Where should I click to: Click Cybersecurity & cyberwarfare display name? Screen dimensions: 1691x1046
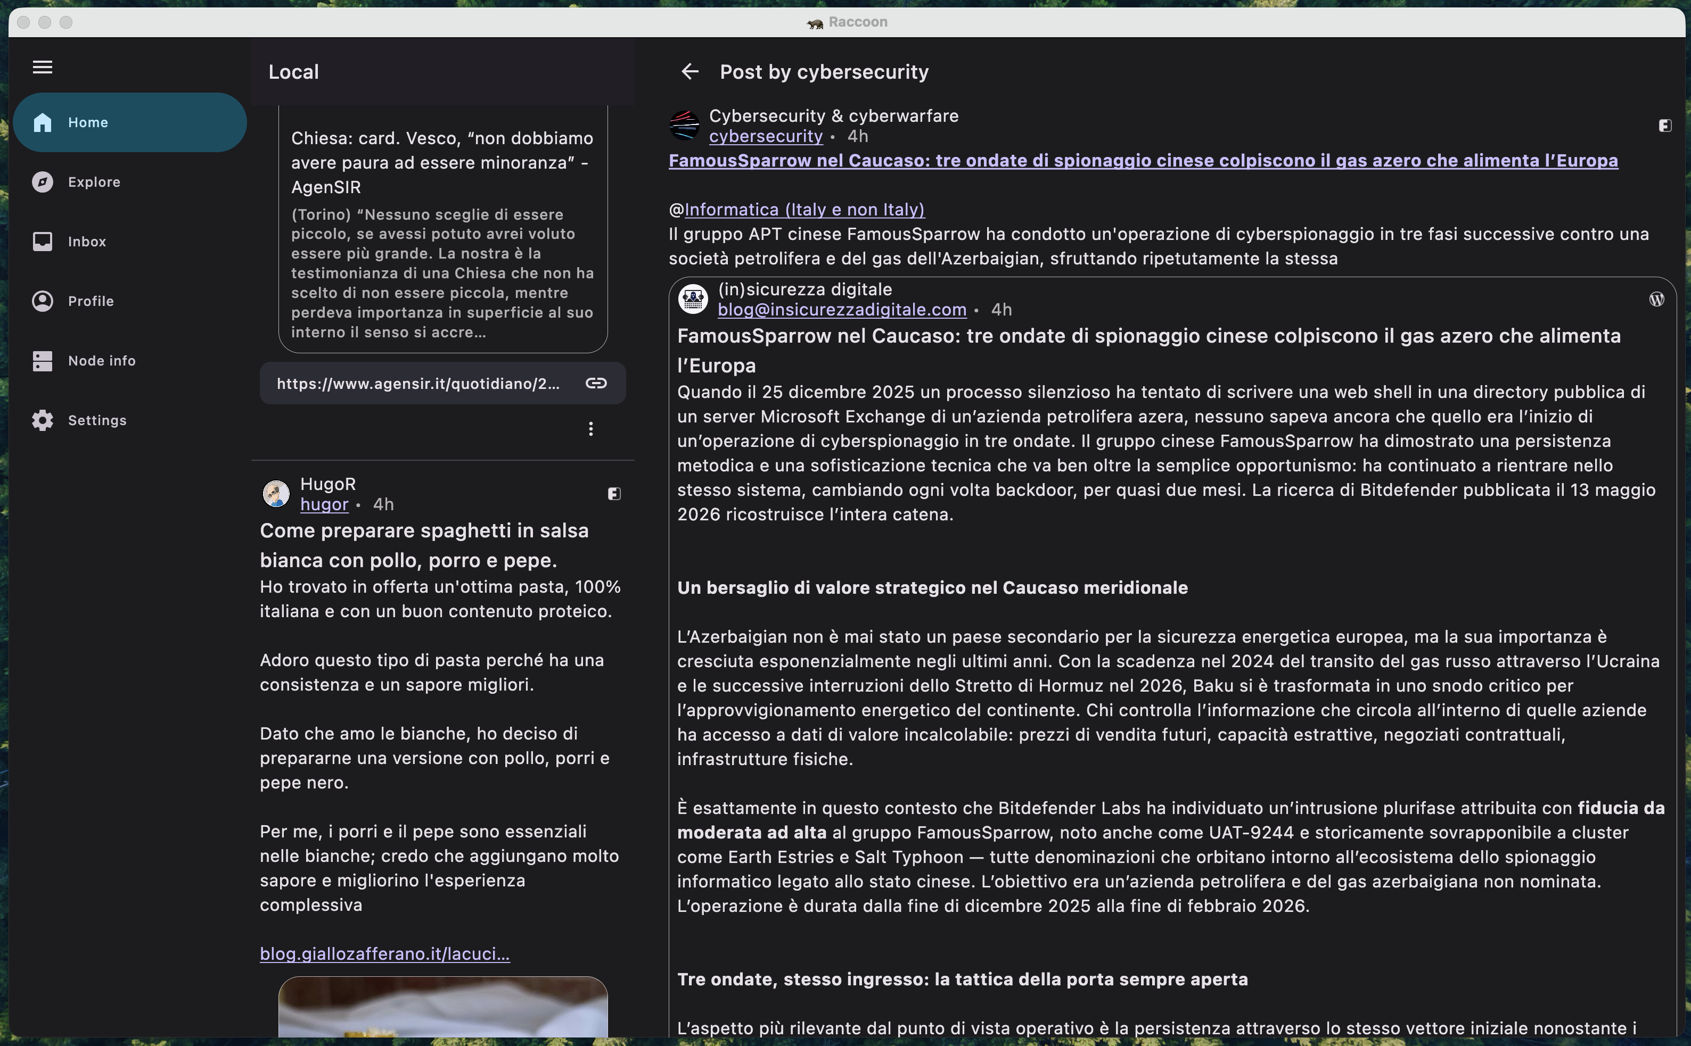[833, 115]
